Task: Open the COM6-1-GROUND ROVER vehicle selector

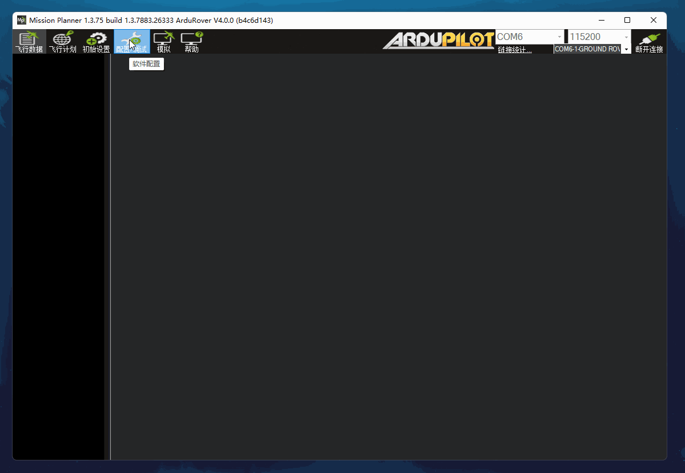Action: (x=592, y=49)
